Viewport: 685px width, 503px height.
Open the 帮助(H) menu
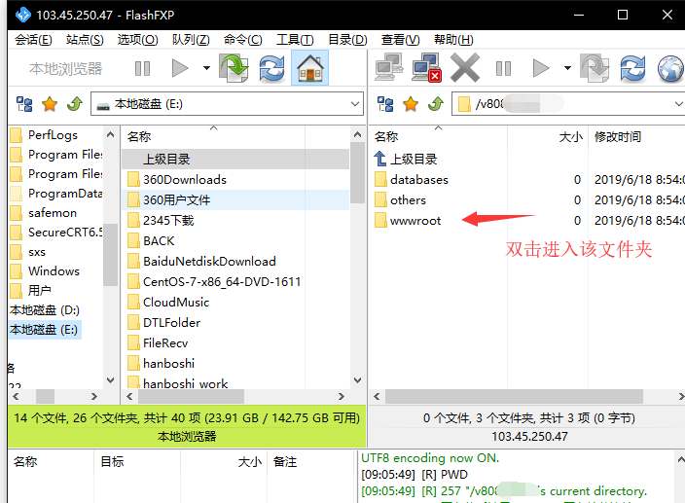(453, 40)
